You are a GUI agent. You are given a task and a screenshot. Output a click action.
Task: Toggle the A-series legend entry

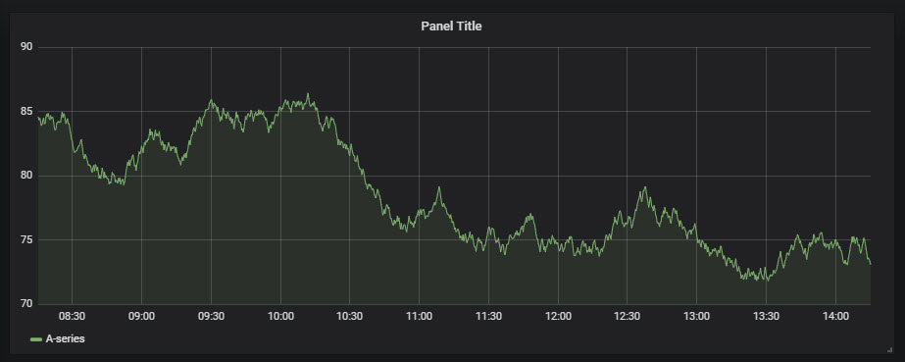pyautogui.click(x=66, y=338)
